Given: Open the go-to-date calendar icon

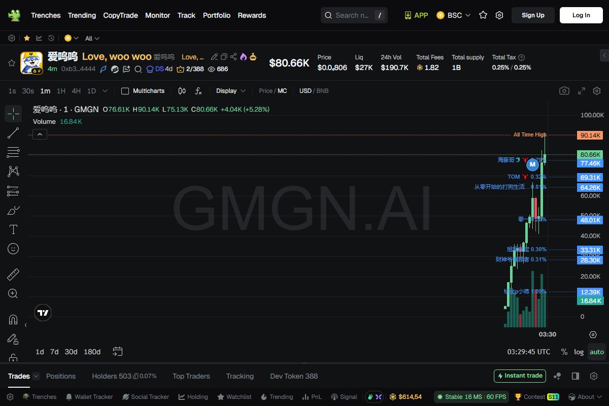Looking at the screenshot, I should tap(118, 351).
